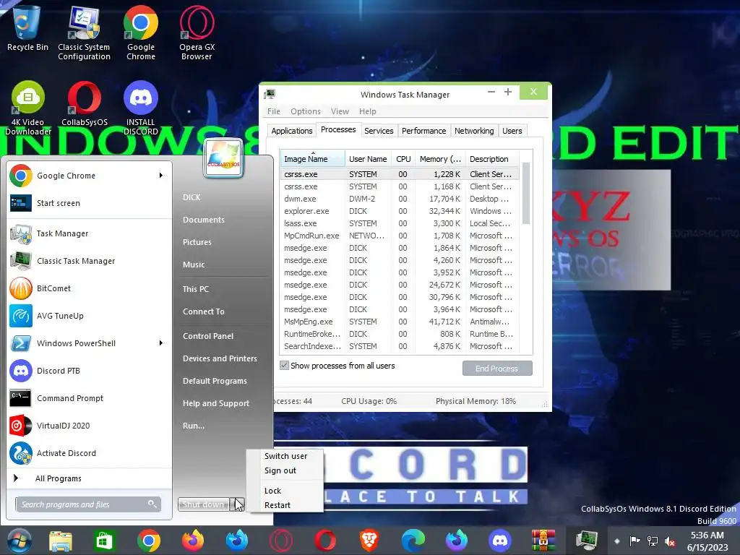Open Command Prompt from the Start menu
This screenshot has width=740, height=555.
coord(87,398)
